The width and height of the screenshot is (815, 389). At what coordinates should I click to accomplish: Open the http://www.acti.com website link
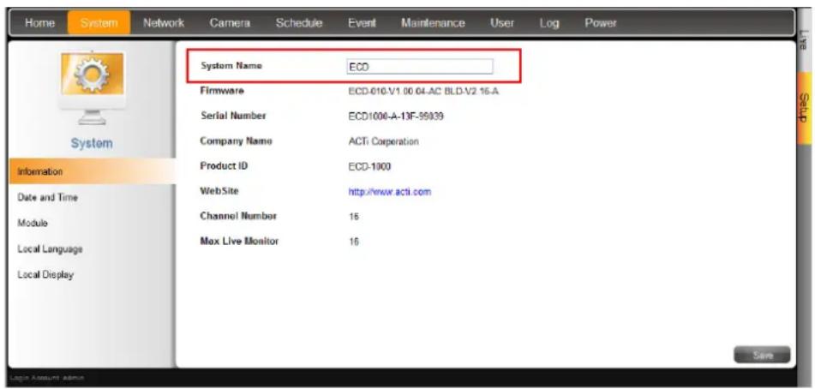390,192
